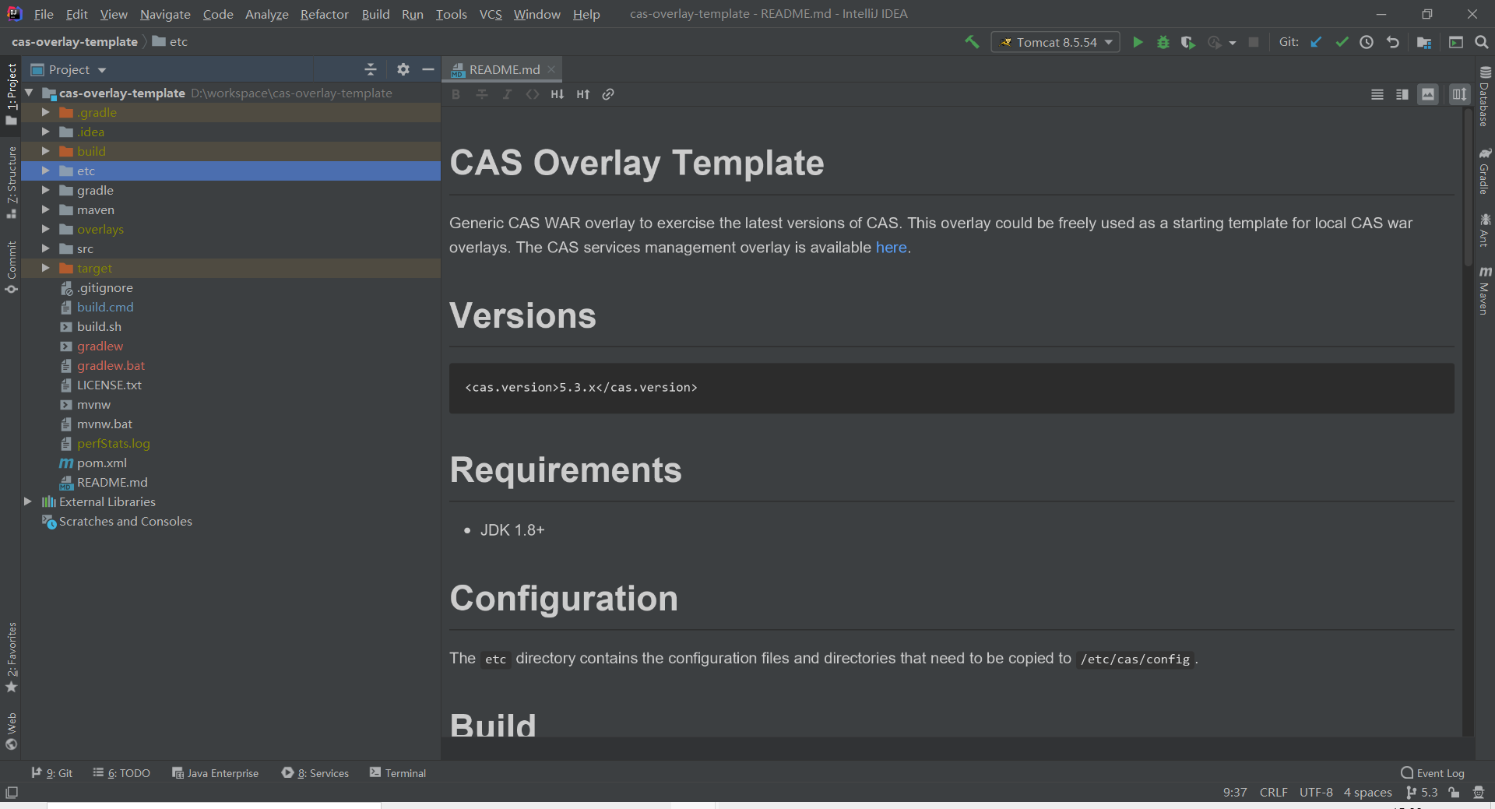Toggle tool window bars icon at bottom-left
The height and width of the screenshot is (809, 1495).
coord(12,793)
